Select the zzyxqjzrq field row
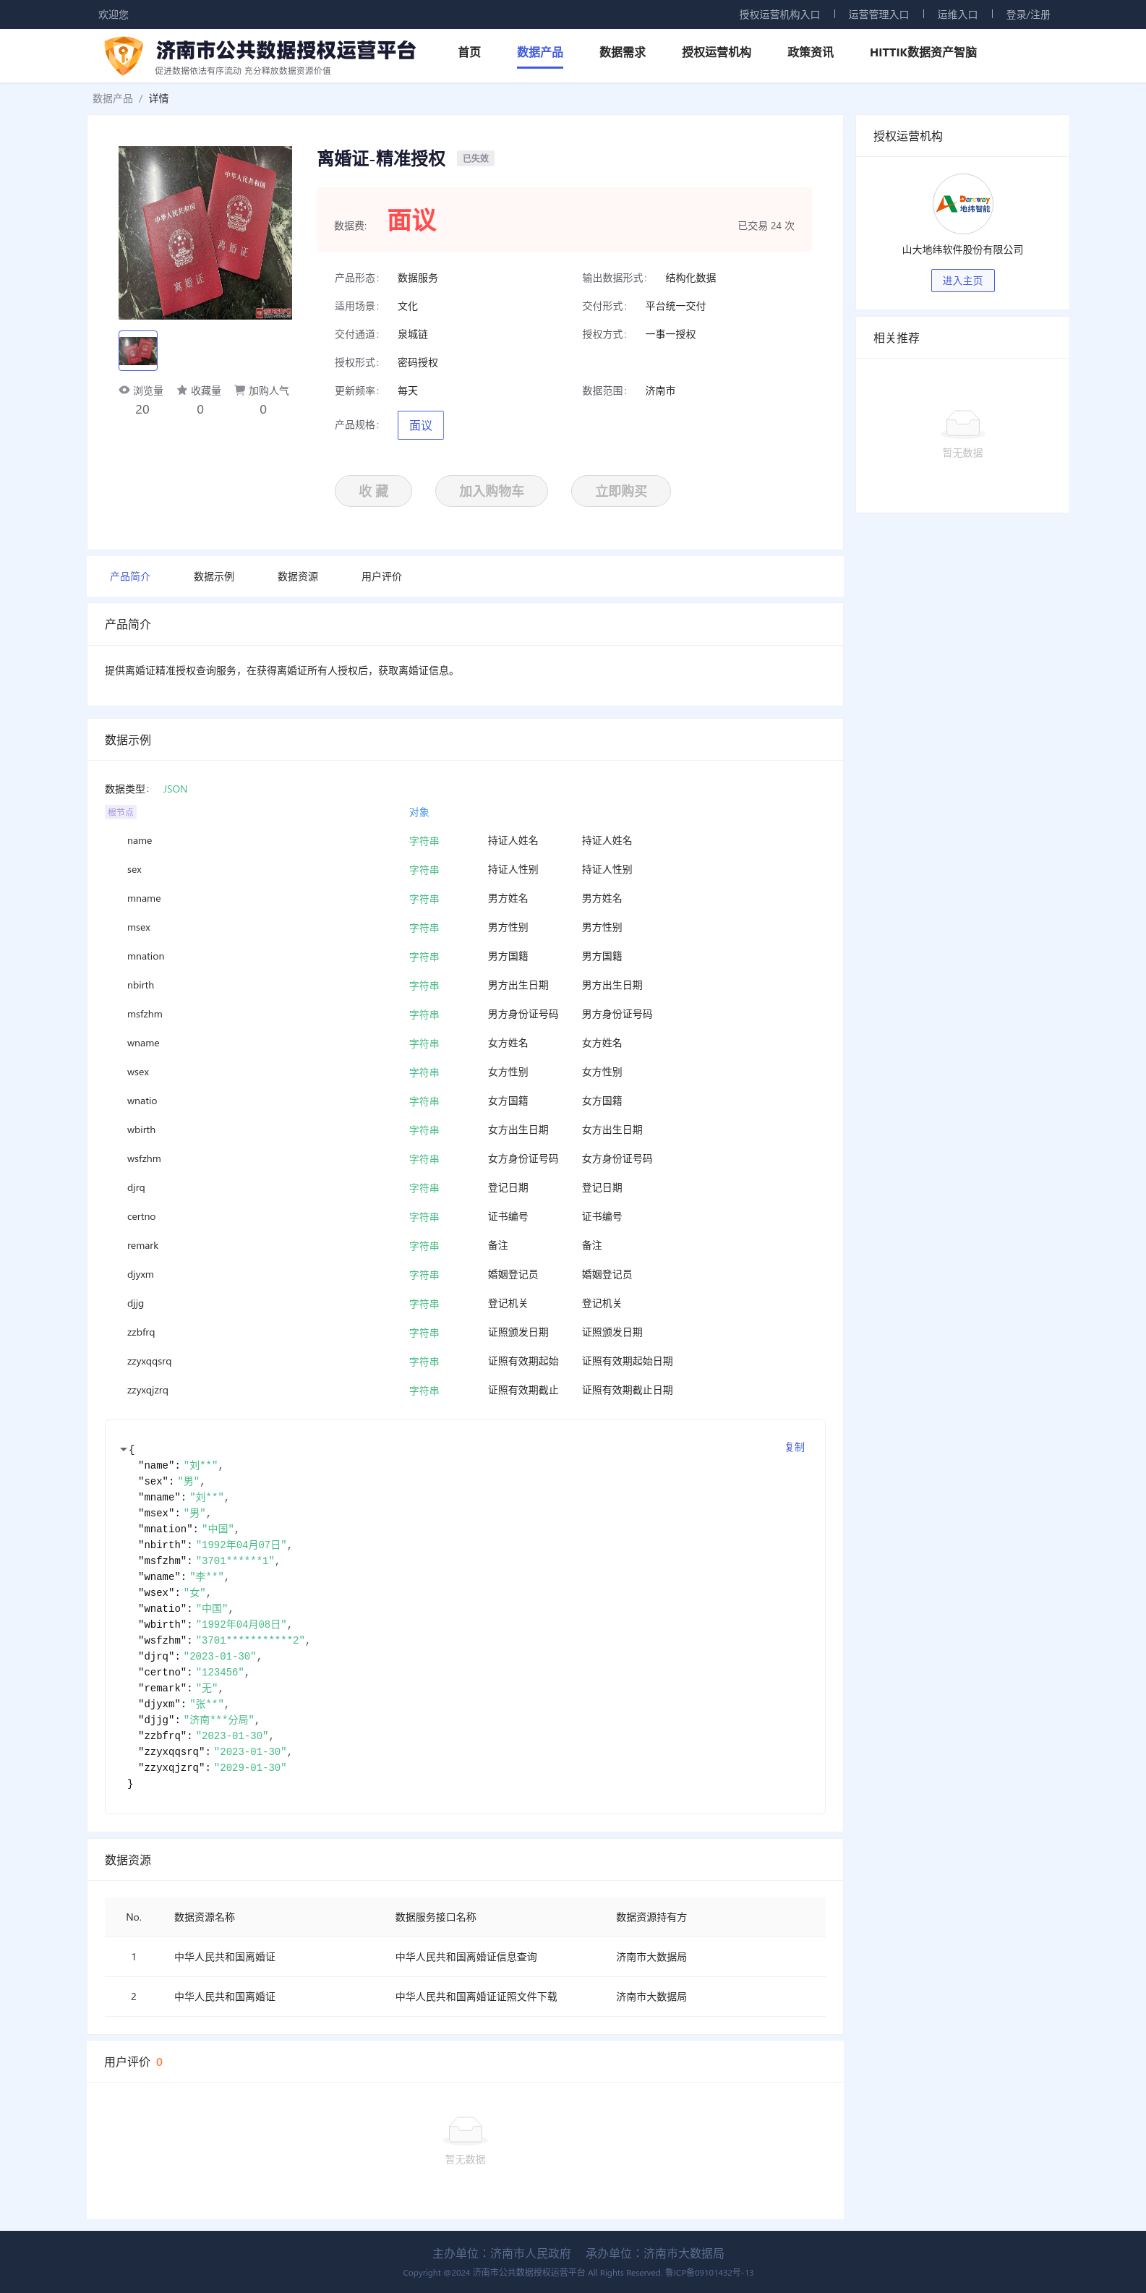Image resolution: width=1146 pixels, height=2293 pixels. [464, 1391]
